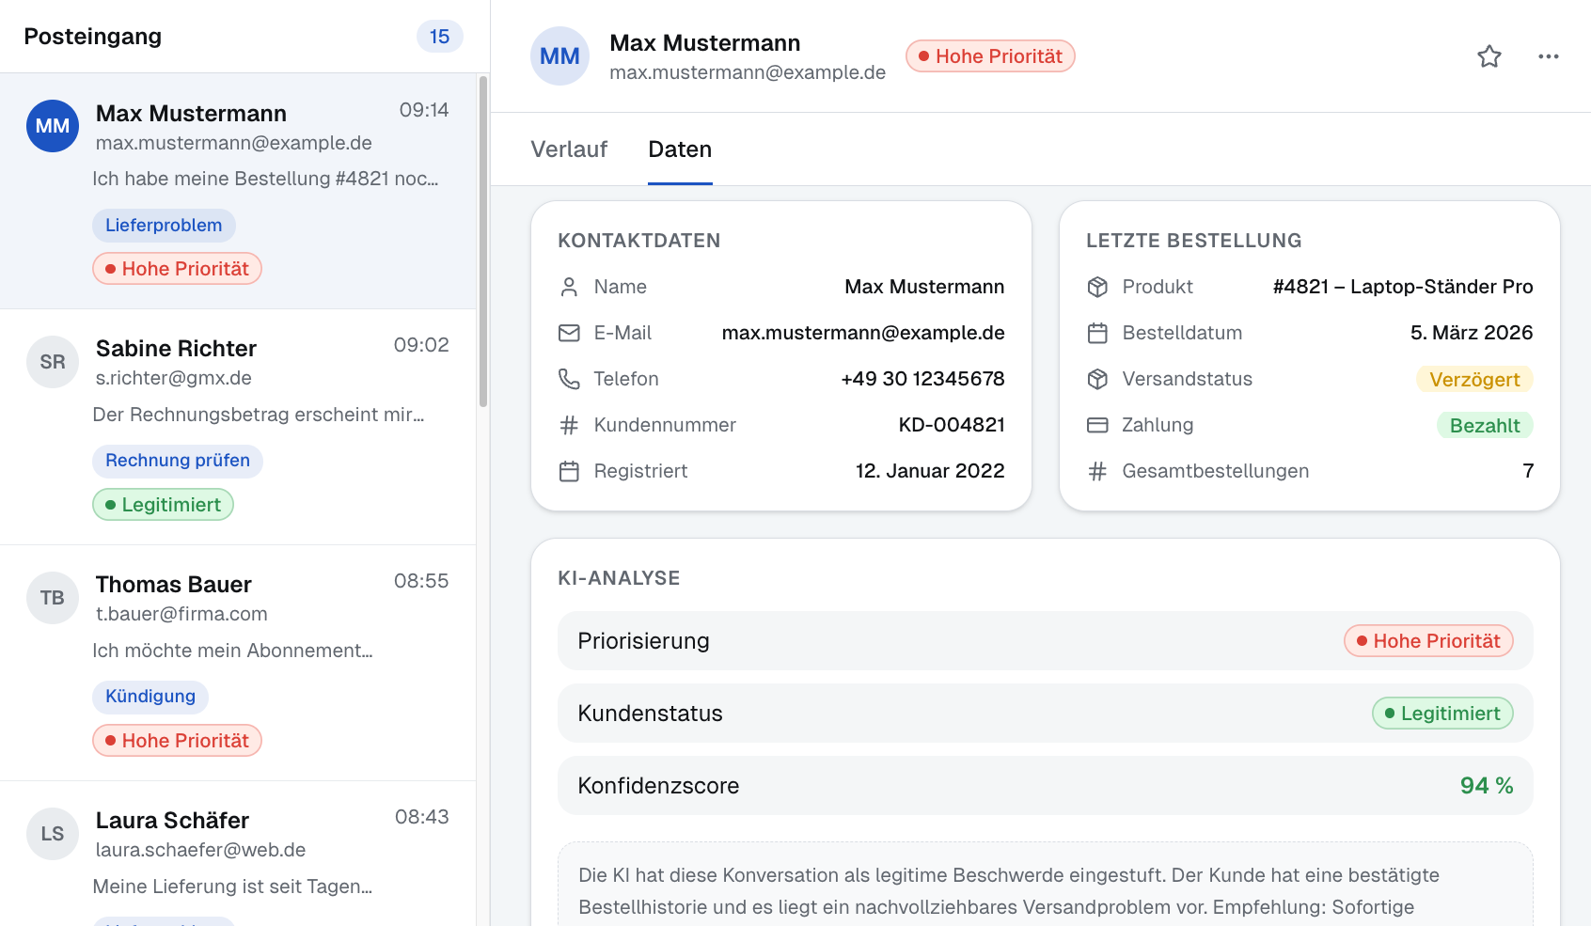The image size is (1591, 926).
Task: Click the Bestelldatum calendar icon
Action: pyautogui.click(x=1097, y=332)
